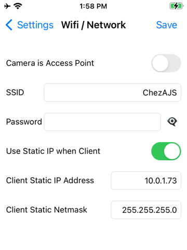The height and width of the screenshot is (250, 187).
Task: Disable Use Static IP when Client
Action: (166, 151)
